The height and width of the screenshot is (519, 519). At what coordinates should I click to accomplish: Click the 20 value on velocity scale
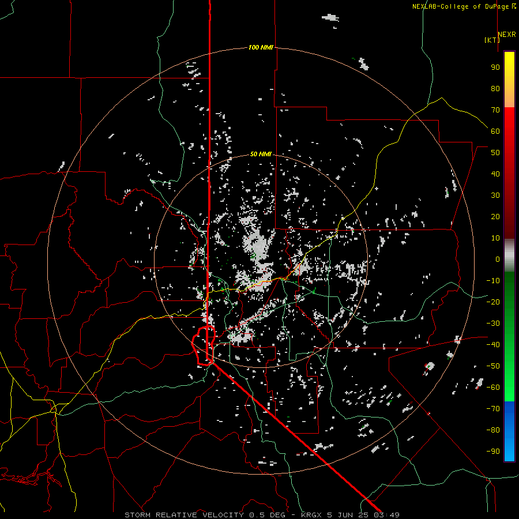point(495,217)
